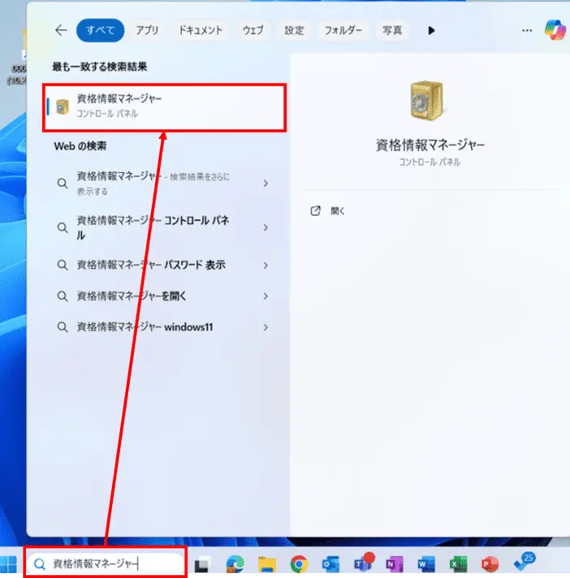Expand the 資格情報マネージャー パスワード 表示 suggestion

click(x=266, y=265)
